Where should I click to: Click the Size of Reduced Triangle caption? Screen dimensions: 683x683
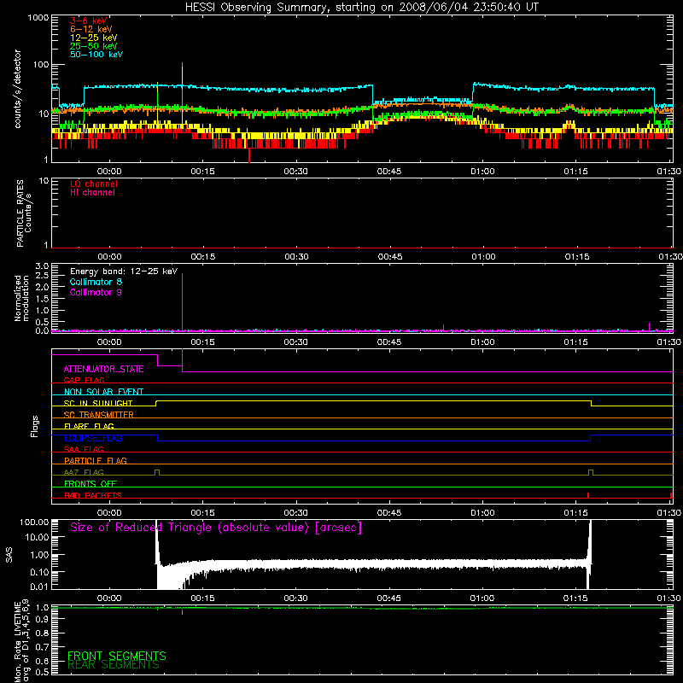[216, 528]
